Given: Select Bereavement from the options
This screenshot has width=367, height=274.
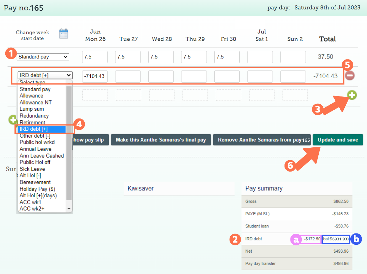Looking at the screenshot, I should point(35,182).
